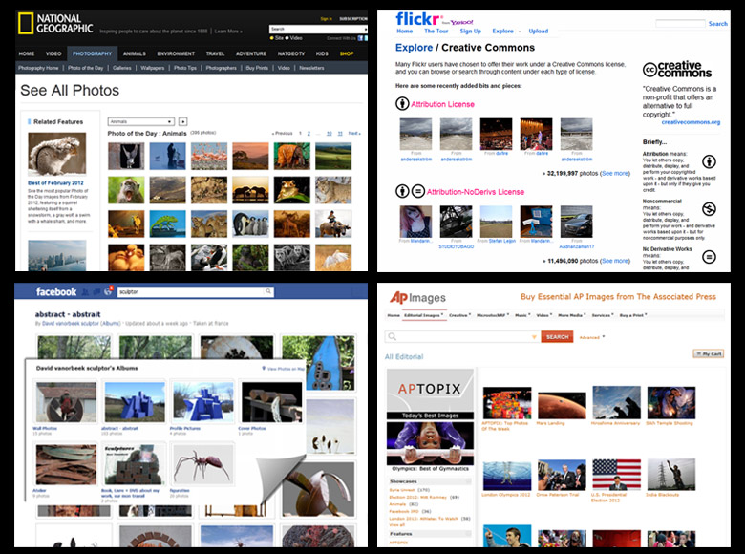The image size is (745, 554).
Task: Click the Flickr logo
Action: (417, 18)
